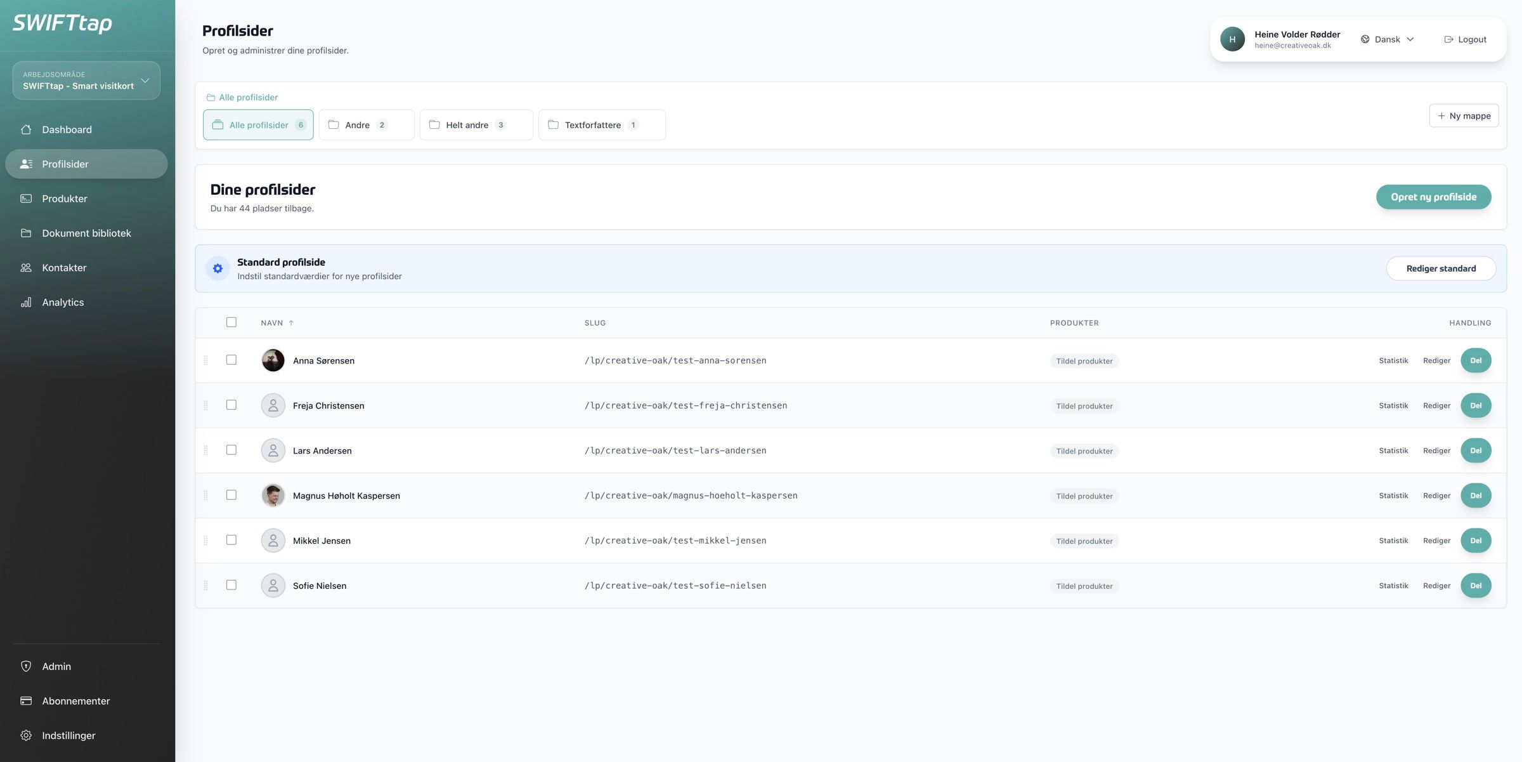Image resolution: width=1522 pixels, height=762 pixels.
Task: Click the Produkter sidebar icon
Action: tap(26, 199)
